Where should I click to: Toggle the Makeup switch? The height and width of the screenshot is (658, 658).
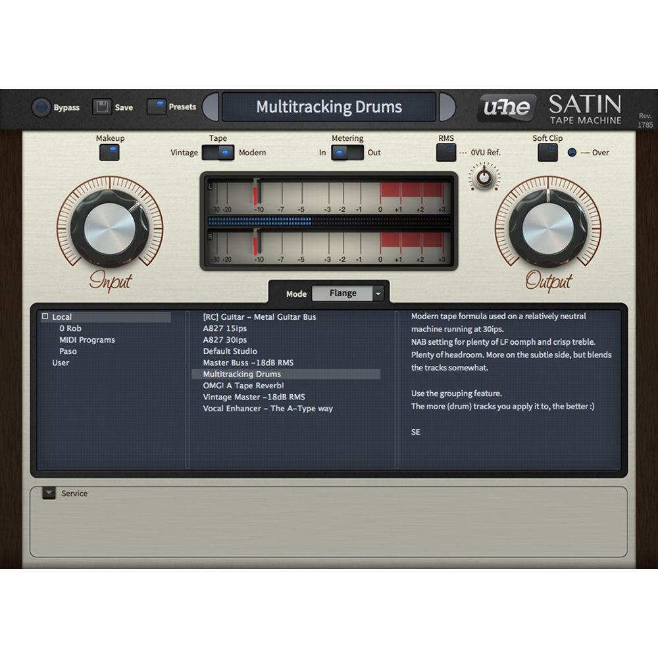click(109, 152)
